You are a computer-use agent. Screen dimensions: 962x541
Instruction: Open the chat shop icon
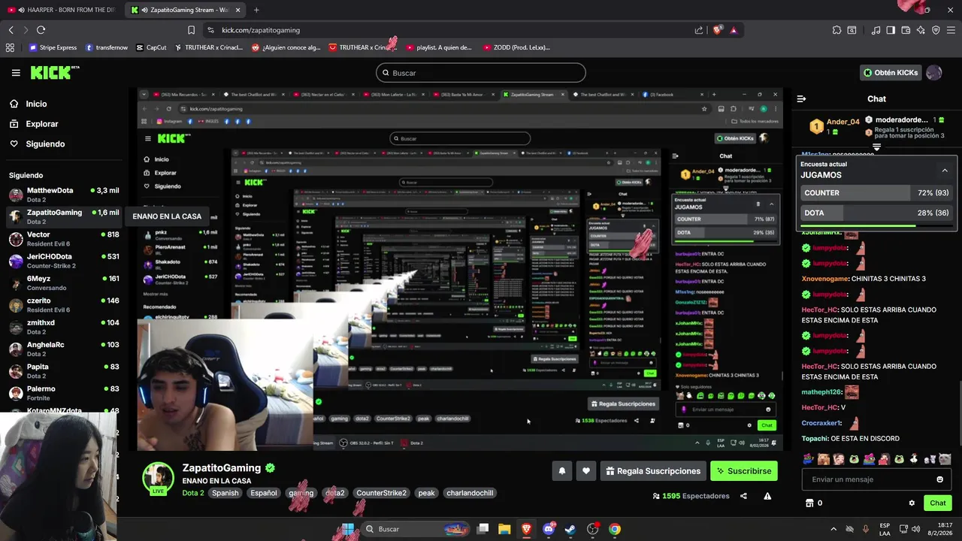click(x=809, y=503)
